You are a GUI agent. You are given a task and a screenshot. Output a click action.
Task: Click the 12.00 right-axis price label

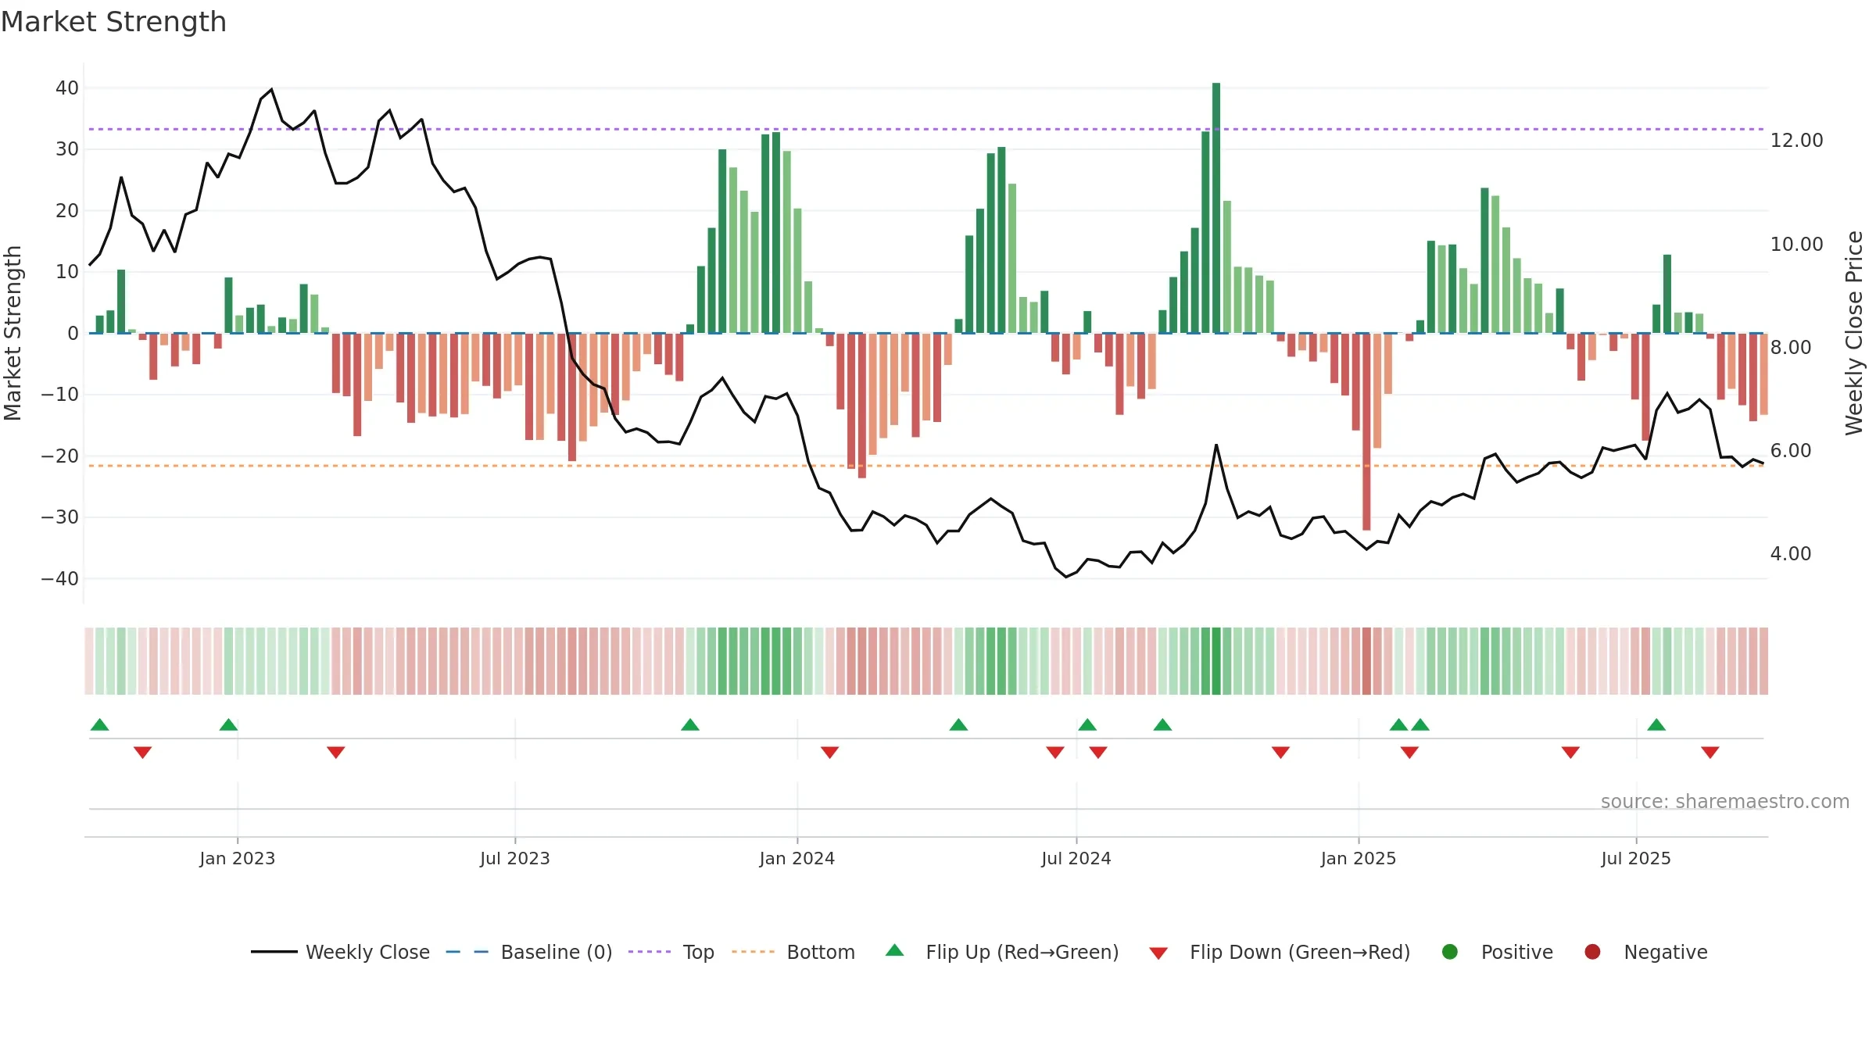[1796, 141]
